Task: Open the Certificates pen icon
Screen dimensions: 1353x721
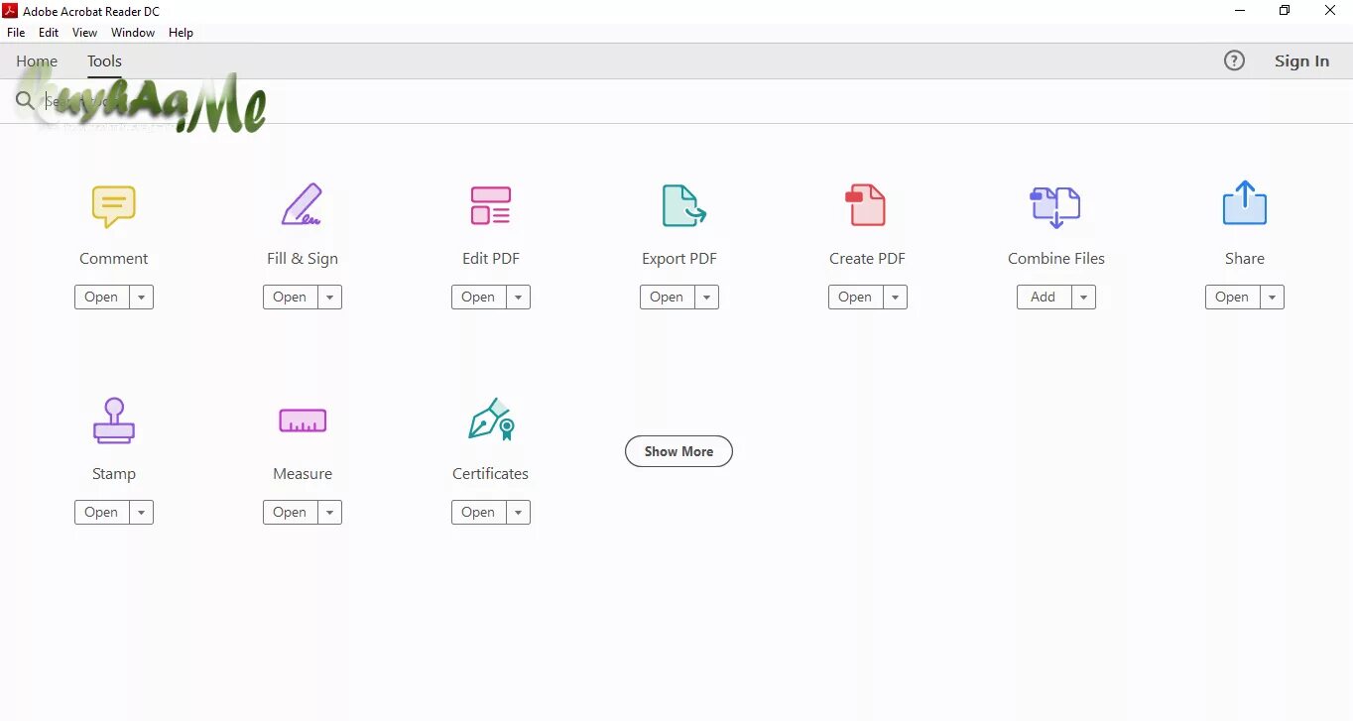Action: coord(491,420)
